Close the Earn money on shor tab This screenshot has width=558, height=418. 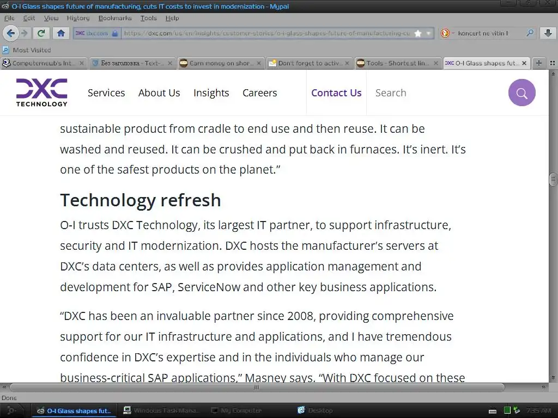[x=259, y=63]
